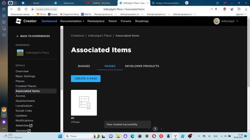Viewport: 250px width, 140px height.
Task: Click the address bar create.roblox.com
Action: (x=46, y=9)
